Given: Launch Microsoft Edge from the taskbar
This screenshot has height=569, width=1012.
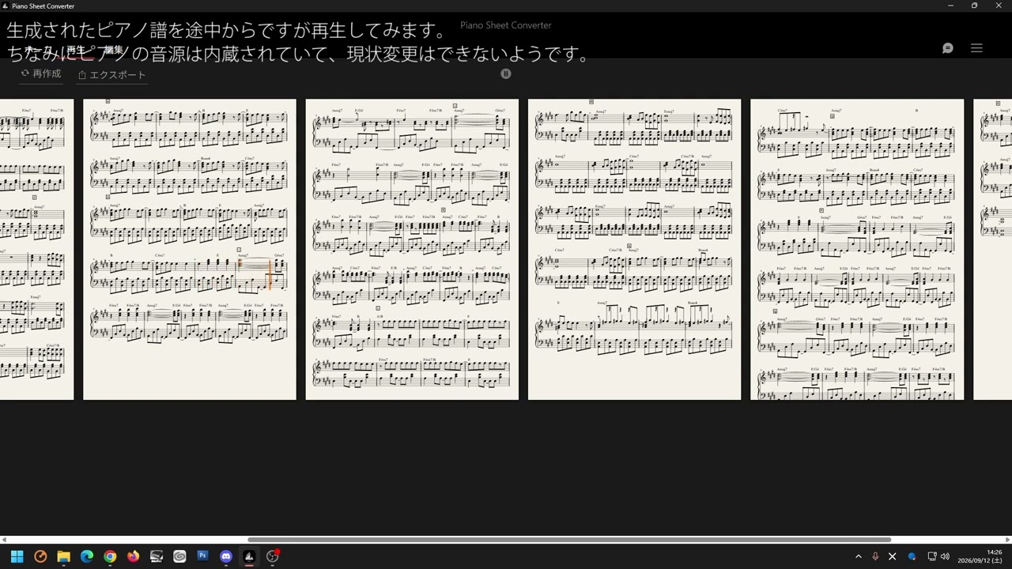Looking at the screenshot, I should (87, 556).
